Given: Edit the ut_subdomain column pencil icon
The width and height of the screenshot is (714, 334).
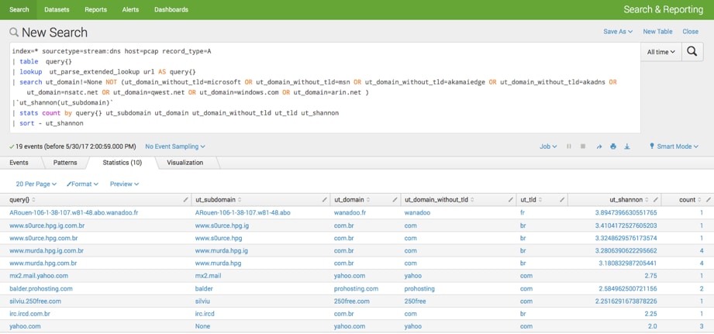Looking at the screenshot, I should (x=324, y=200).
